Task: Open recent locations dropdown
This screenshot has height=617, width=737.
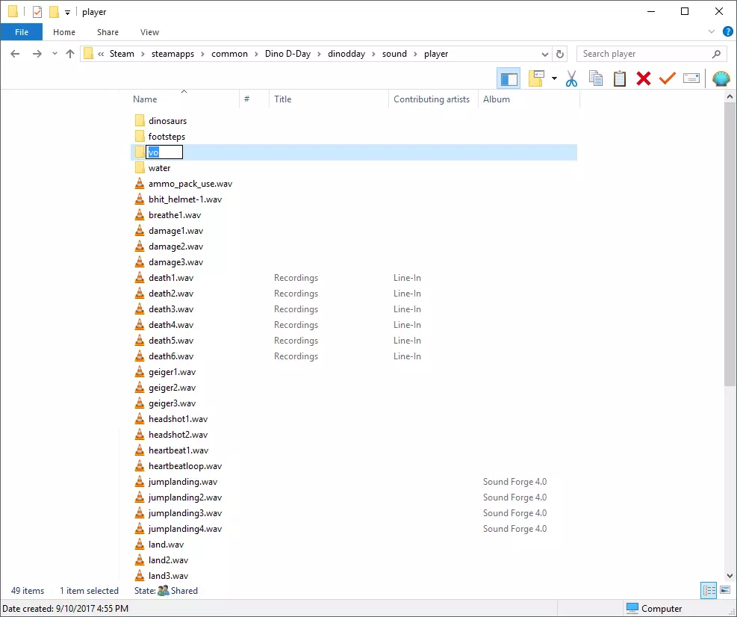Action: click(x=55, y=54)
